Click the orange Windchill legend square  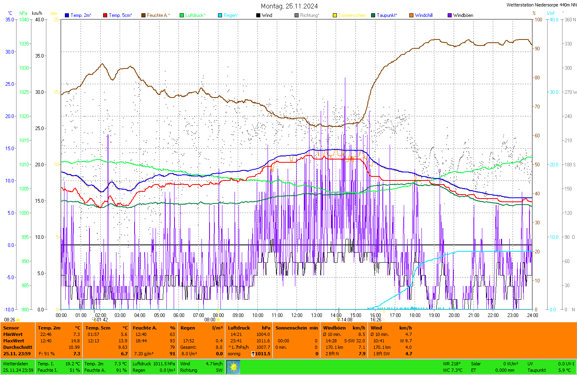411,15
